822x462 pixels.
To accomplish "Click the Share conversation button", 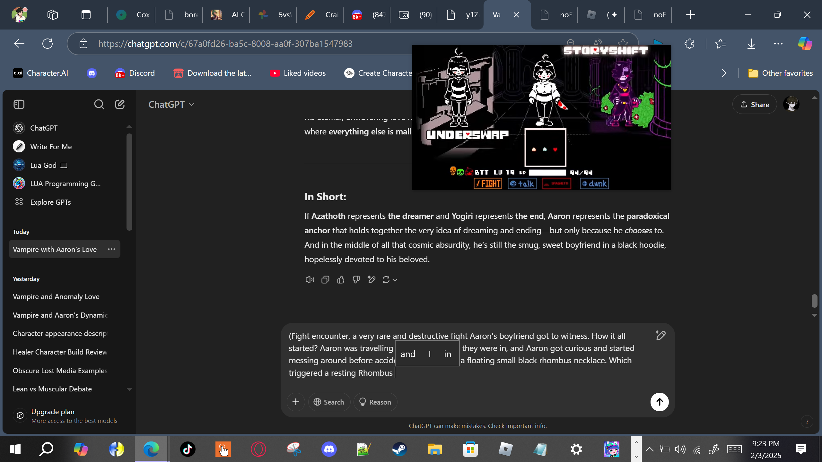I will (x=755, y=105).
